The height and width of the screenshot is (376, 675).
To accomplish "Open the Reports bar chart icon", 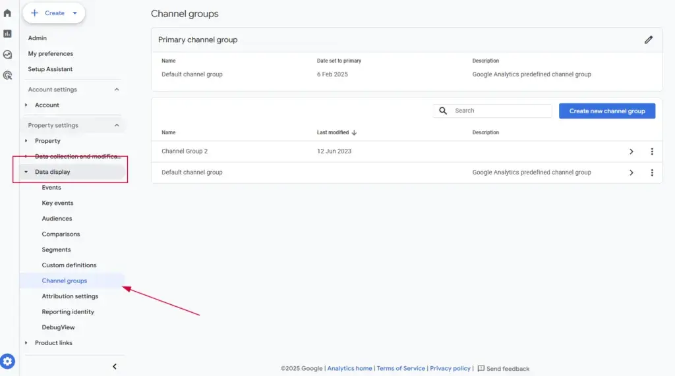I will click(7, 34).
